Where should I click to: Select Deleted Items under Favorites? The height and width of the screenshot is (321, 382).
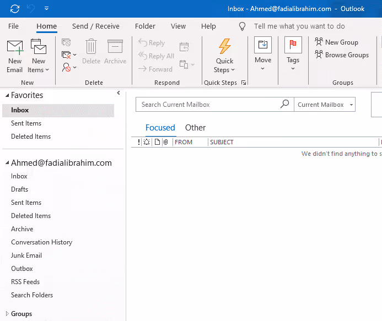point(31,137)
